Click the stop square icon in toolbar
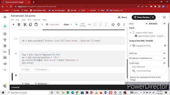Viewport: 170px width, 95px height. pyautogui.click(x=47, y=25)
